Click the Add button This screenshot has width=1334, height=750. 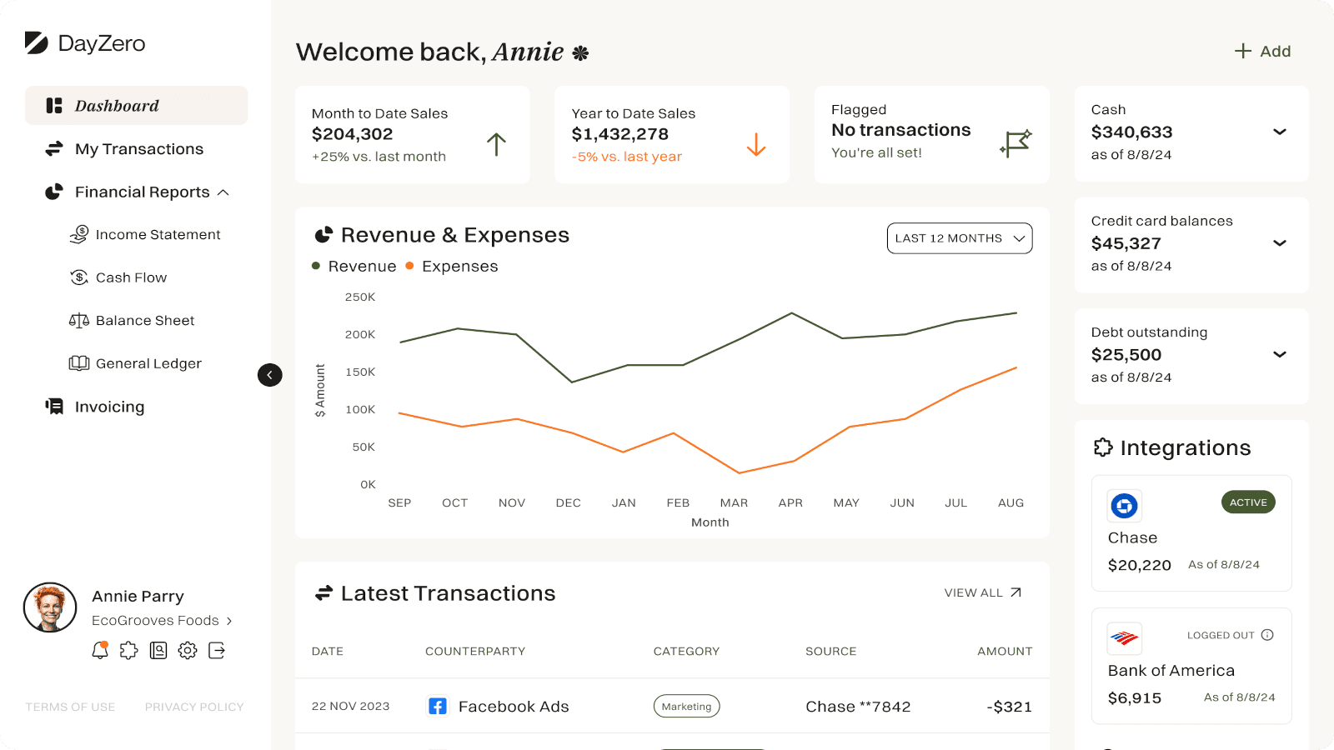[1262, 51]
